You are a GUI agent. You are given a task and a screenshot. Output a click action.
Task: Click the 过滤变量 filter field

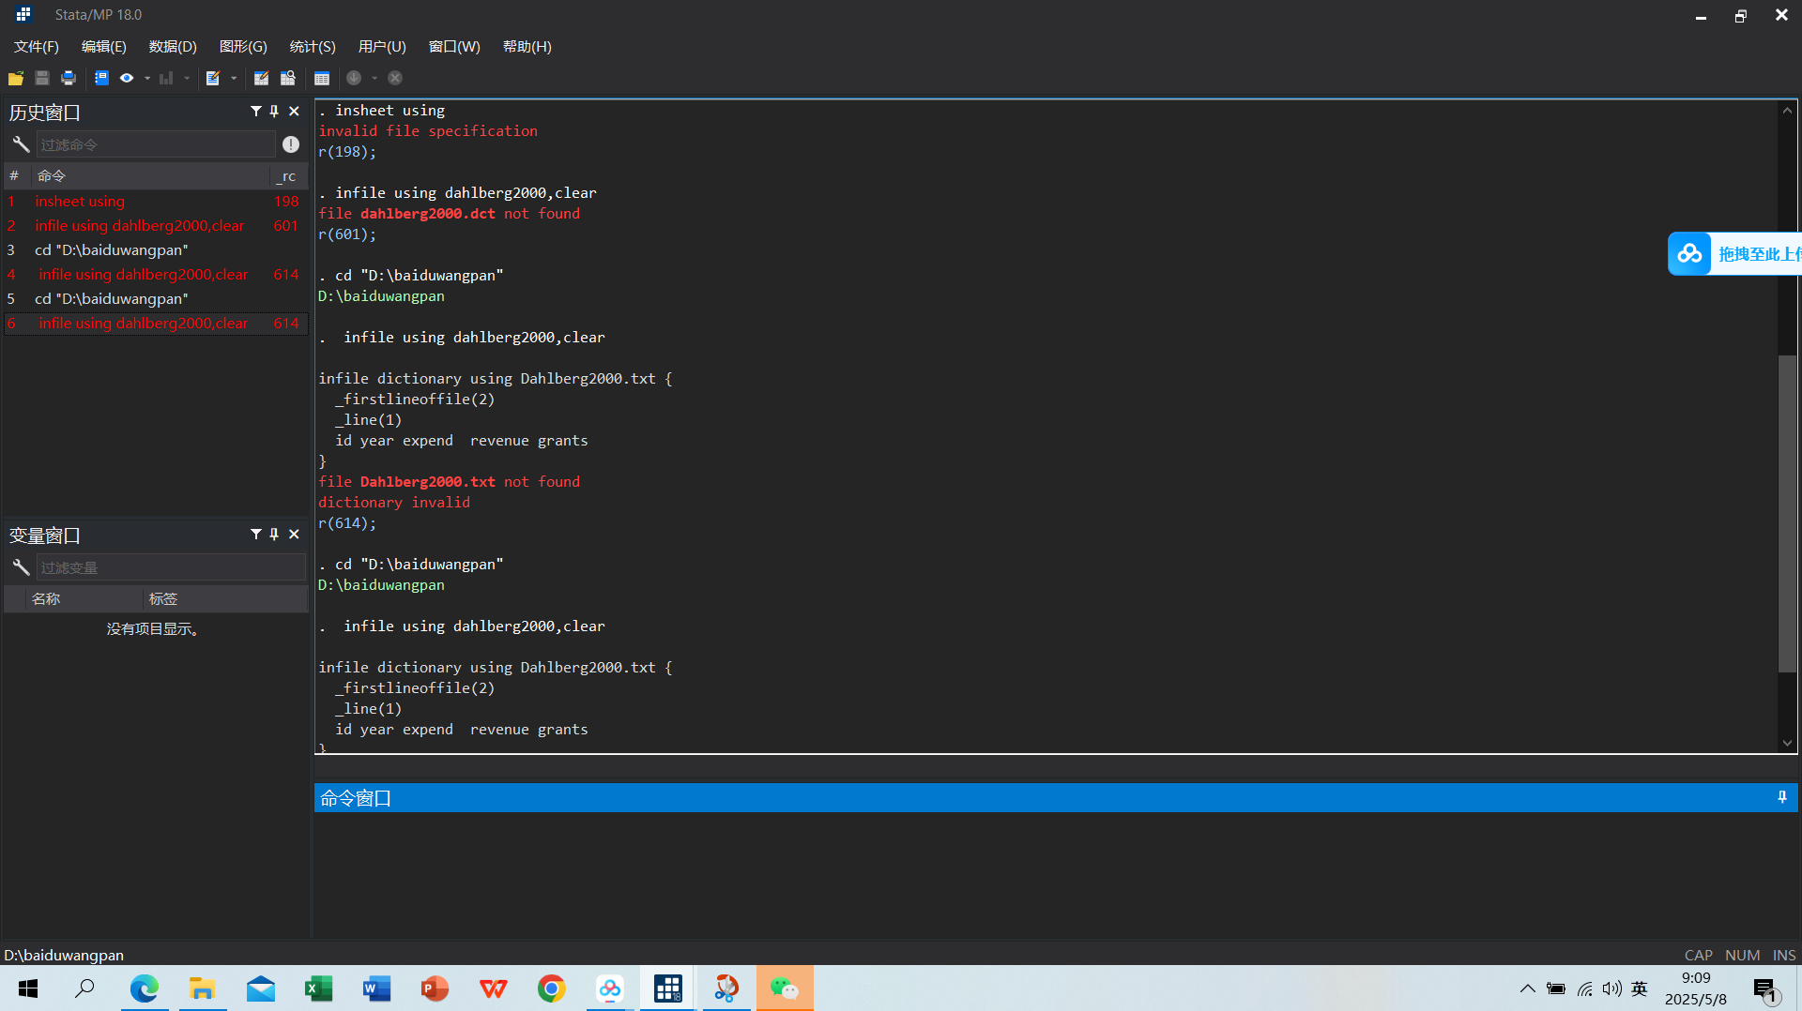coord(171,567)
